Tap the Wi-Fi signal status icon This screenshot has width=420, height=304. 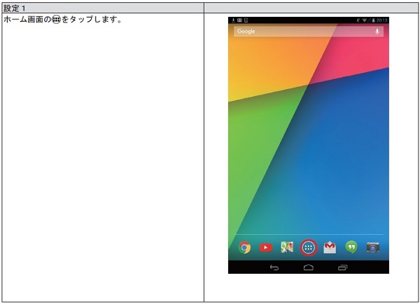[364, 20]
